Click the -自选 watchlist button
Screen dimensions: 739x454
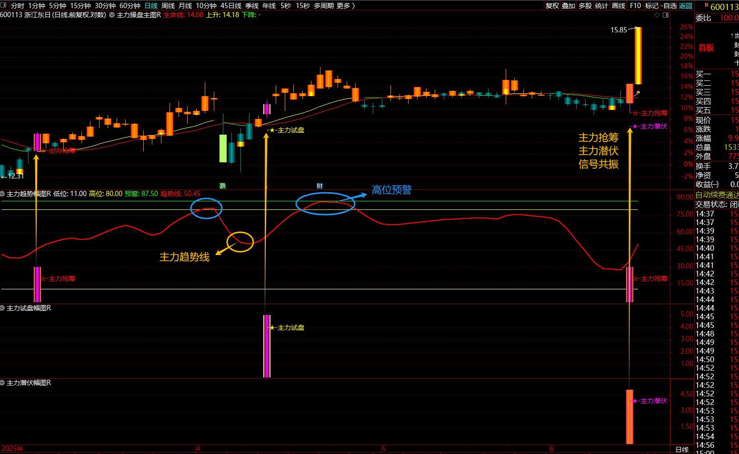tap(669, 6)
